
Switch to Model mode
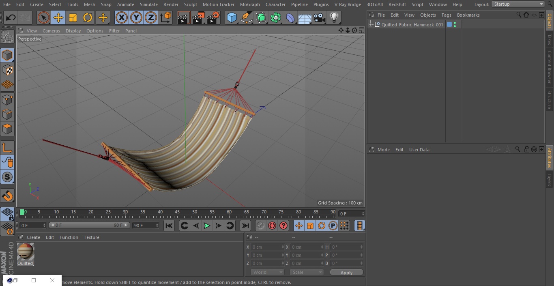(8, 55)
